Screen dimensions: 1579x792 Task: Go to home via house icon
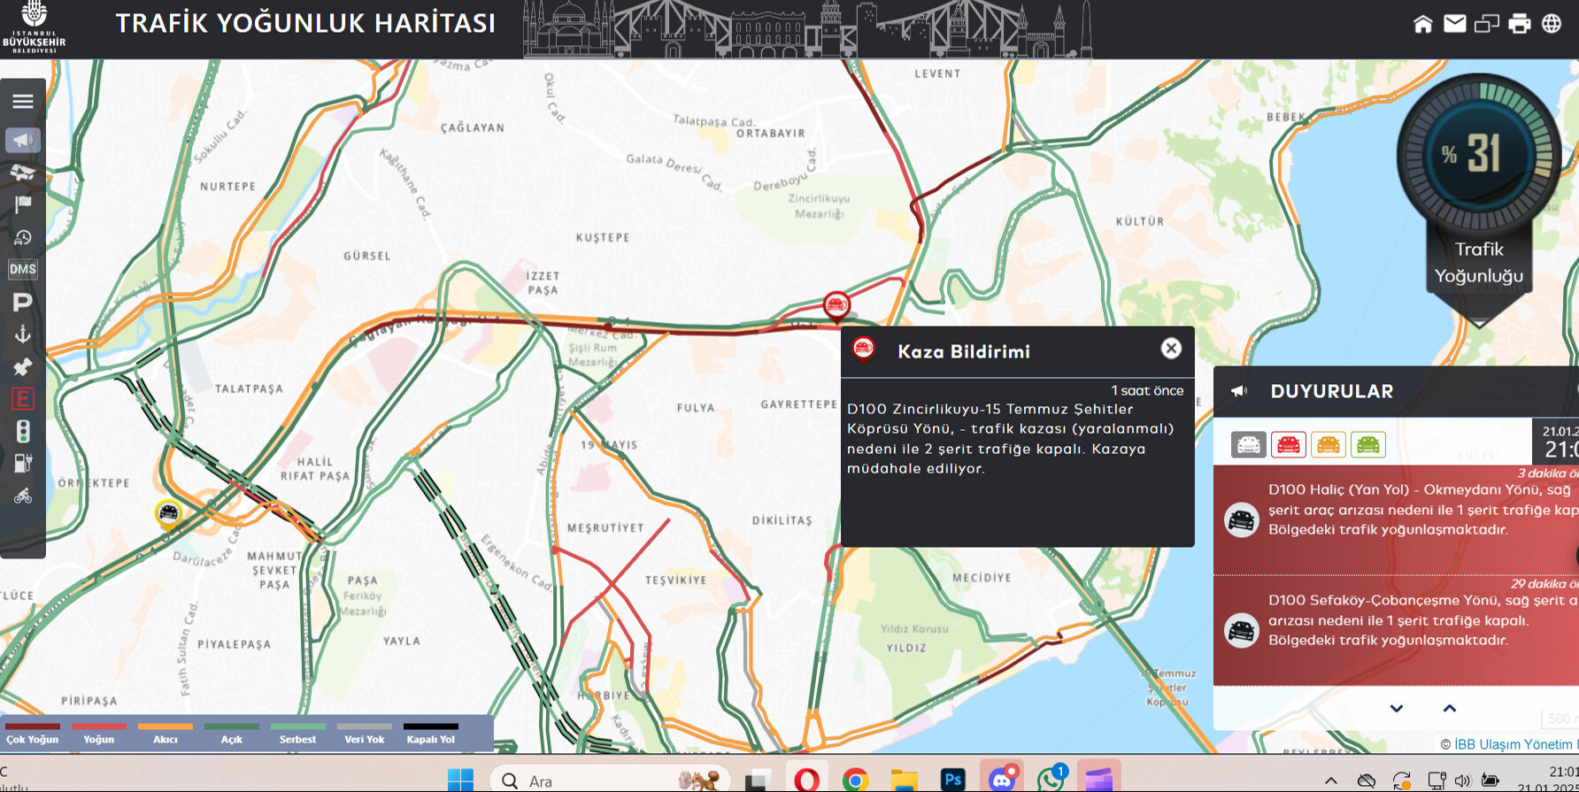[1422, 24]
